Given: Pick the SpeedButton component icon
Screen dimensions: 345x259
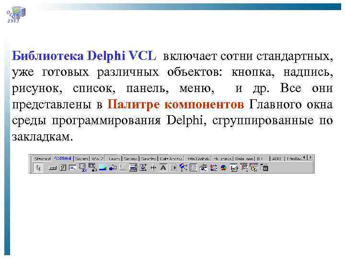Looking at the screenshot, I should (63, 168).
